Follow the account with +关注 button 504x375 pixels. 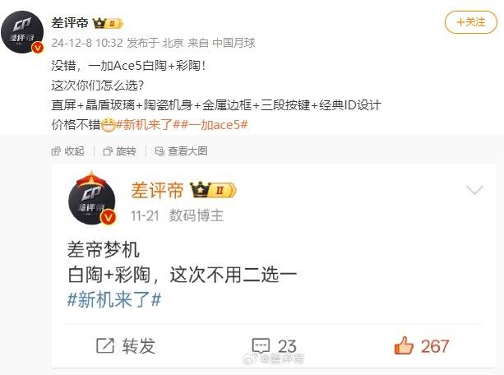(471, 22)
